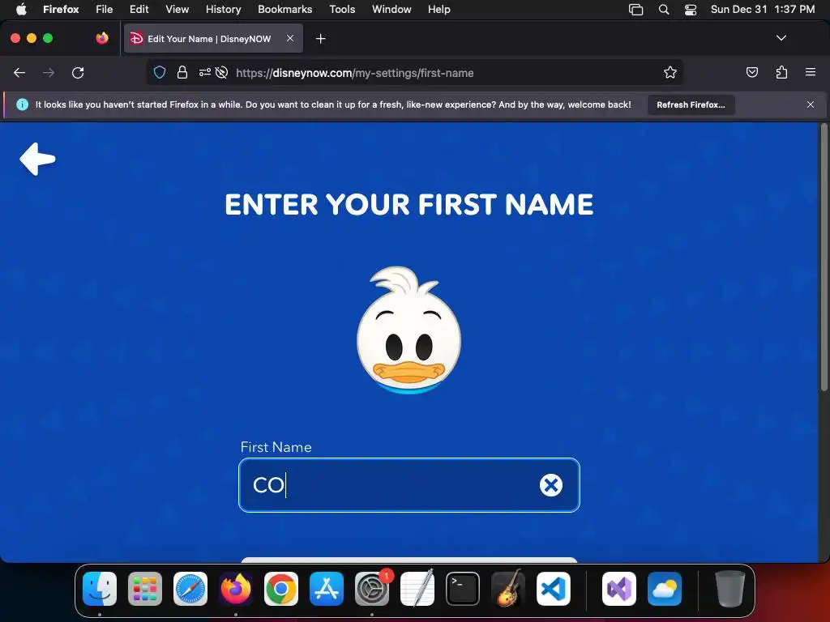Reload the page using refresh icon

pyautogui.click(x=78, y=72)
